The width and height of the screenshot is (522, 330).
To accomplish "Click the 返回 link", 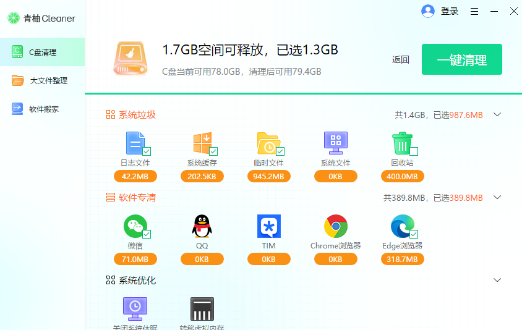I will click(401, 59).
